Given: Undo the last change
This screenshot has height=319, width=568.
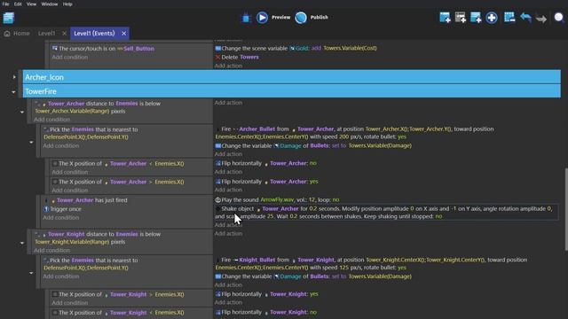Looking at the screenshot, I should click(526, 18).
